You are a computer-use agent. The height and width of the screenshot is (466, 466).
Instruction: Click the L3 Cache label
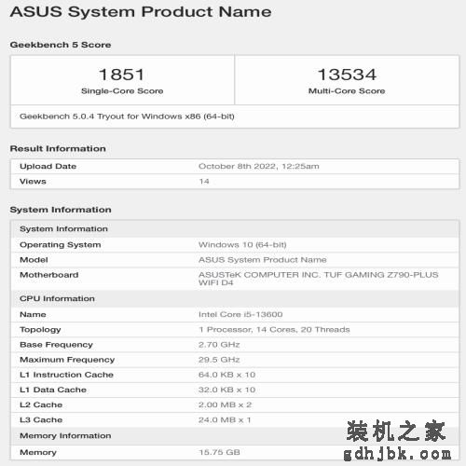point(41,420)
